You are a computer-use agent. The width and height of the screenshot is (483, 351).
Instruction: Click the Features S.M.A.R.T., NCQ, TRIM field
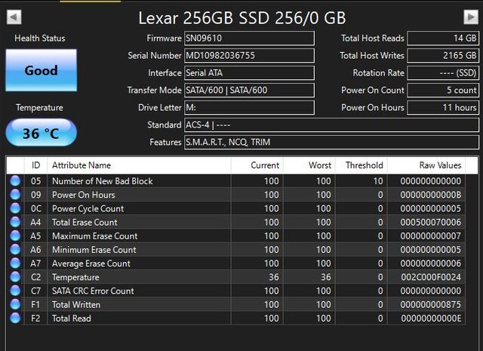pos(331,143)
